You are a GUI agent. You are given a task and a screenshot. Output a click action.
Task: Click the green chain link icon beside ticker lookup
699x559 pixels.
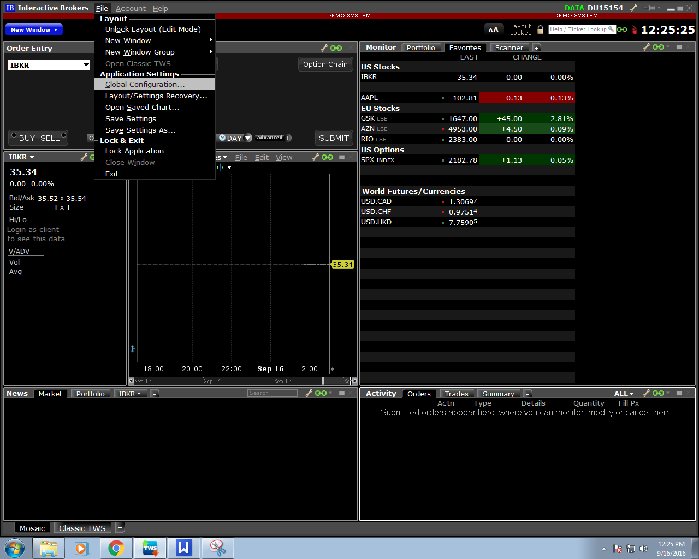click(622, 29)
